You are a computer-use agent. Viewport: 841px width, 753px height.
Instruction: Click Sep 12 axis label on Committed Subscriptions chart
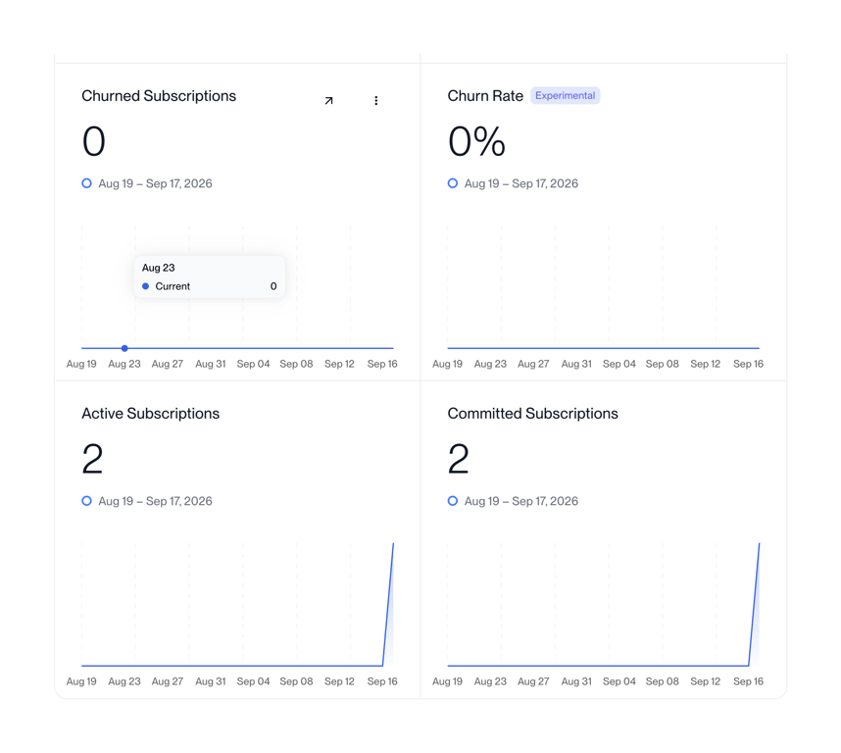pos(706,681)
